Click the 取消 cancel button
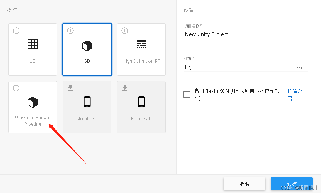 click(x=244, y=184)
